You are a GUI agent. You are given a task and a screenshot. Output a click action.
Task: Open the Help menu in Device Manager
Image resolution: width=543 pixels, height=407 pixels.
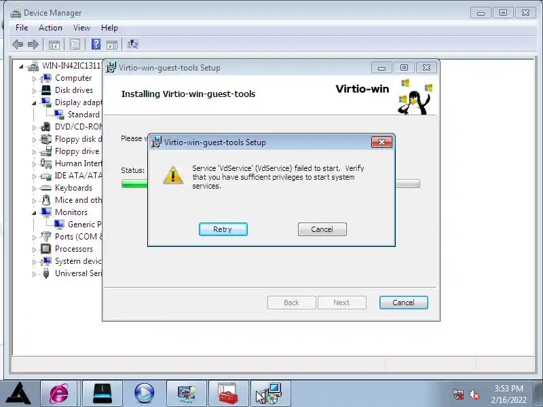click(x=109, y=28)
